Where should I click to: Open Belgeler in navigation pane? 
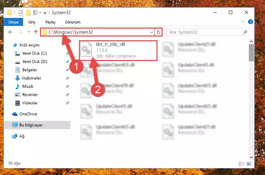30,70
